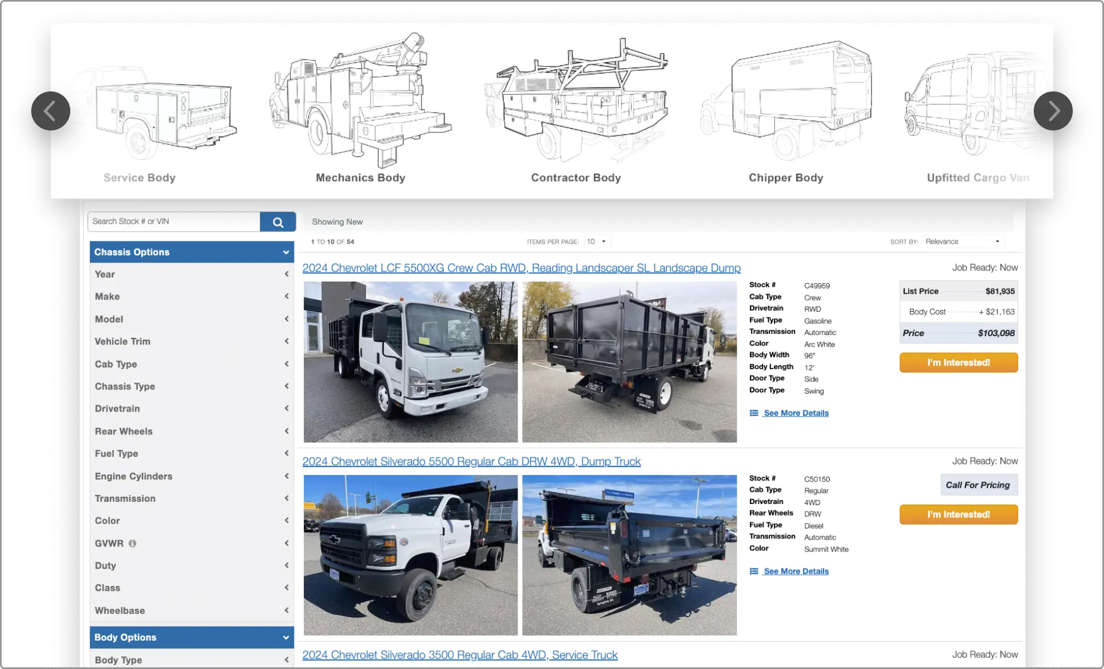This screenshot has height=669, width=1104.
Task: Expand the Model filter
Action: click(x=192, y=319)
